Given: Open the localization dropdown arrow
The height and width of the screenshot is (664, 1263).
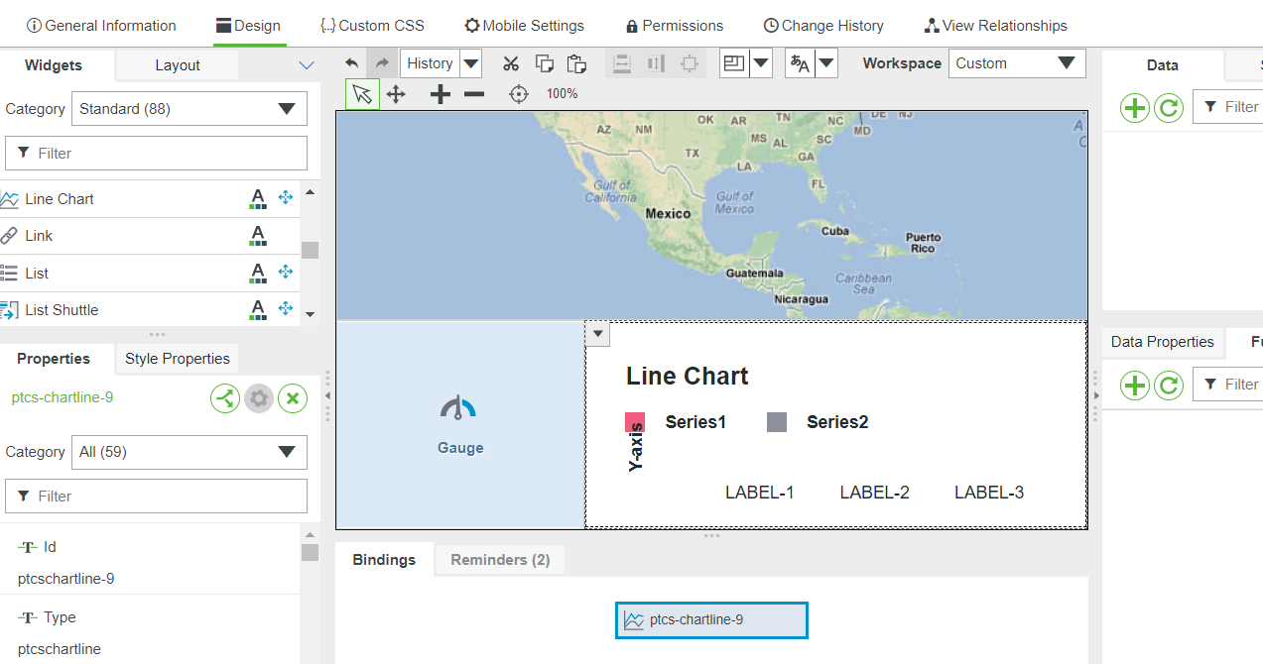Looking at the screenshot, I should tap(825, 63).
